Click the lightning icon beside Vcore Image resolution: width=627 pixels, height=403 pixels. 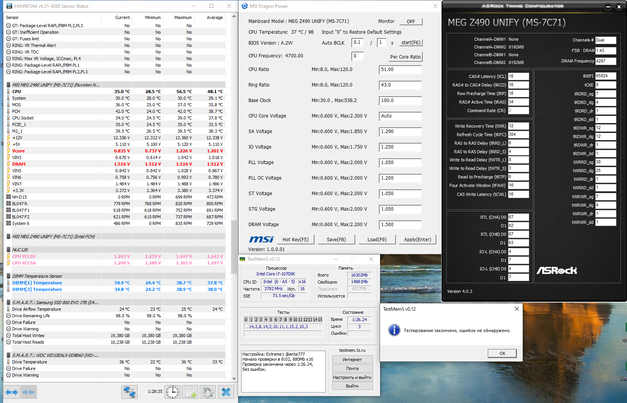pyautogui.click(x=9, y=151)
